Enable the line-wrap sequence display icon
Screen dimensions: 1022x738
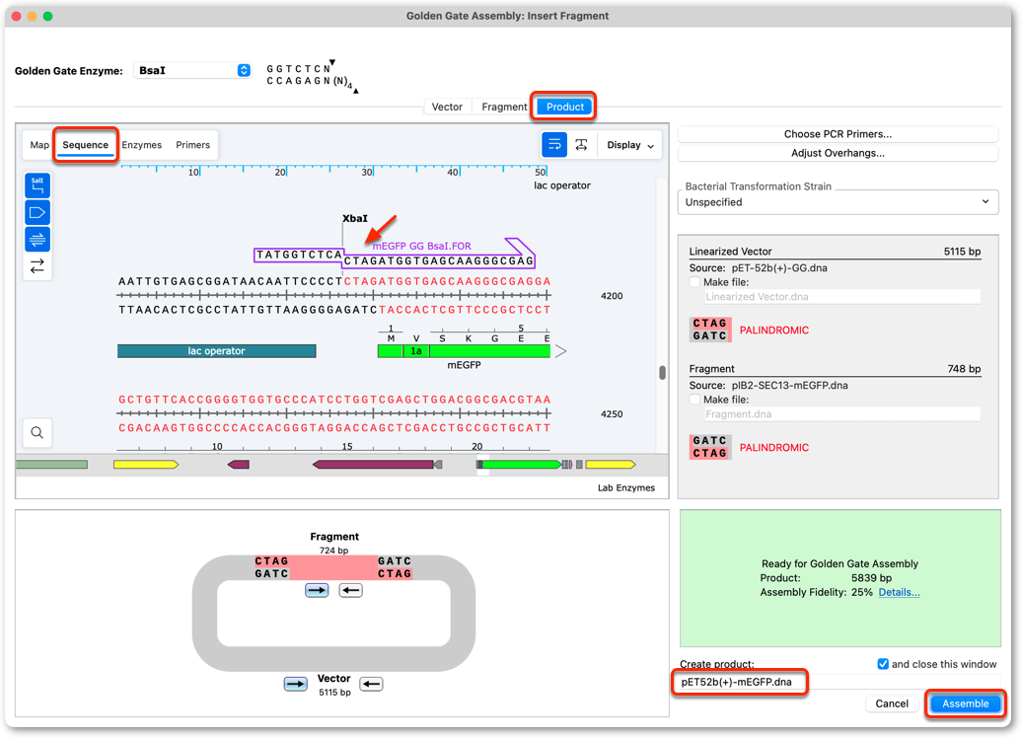click(554, 145)
